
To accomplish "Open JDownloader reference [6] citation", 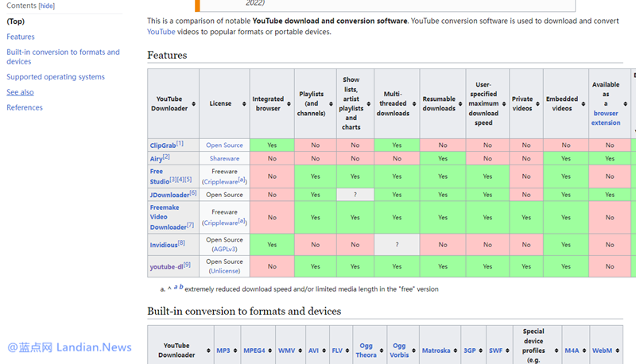I will click(193, 193).
